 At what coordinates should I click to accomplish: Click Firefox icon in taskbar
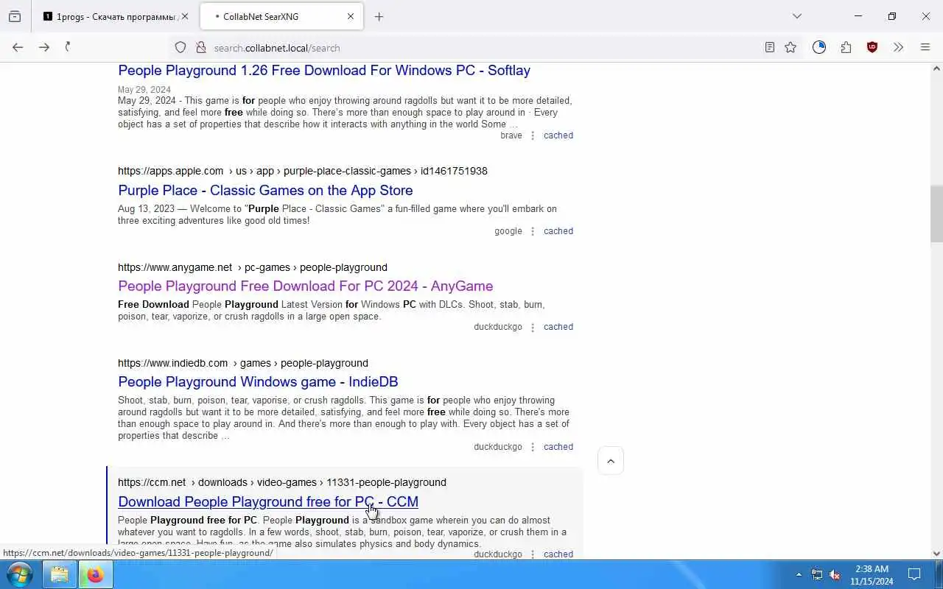[95, 574]
